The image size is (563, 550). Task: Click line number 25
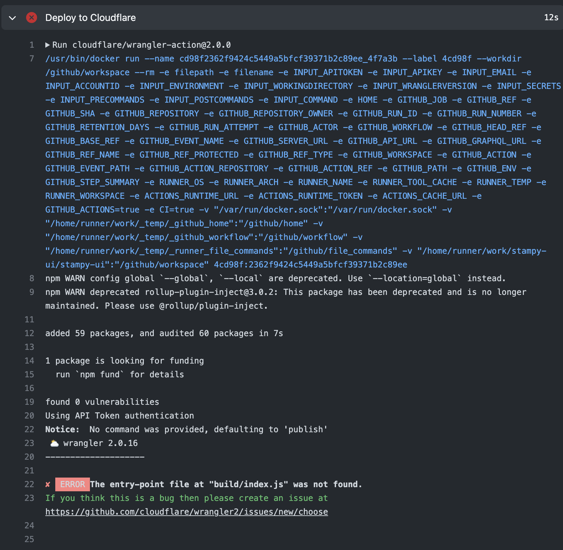point(30,539)
